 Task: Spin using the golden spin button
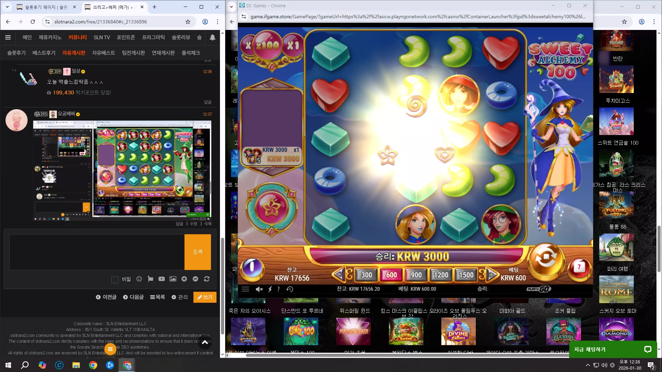[x=546, y=257]
